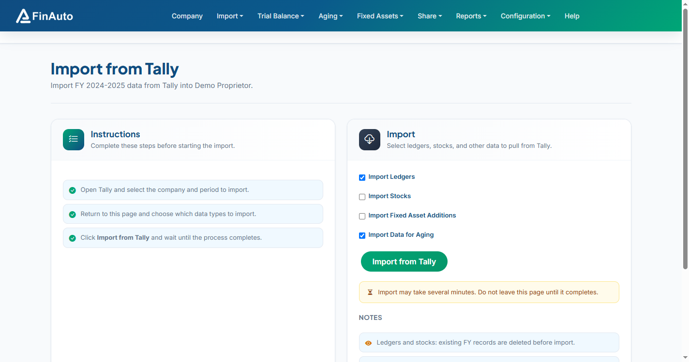
Task: Click the FinAuto brand name link
Action: 53,16
